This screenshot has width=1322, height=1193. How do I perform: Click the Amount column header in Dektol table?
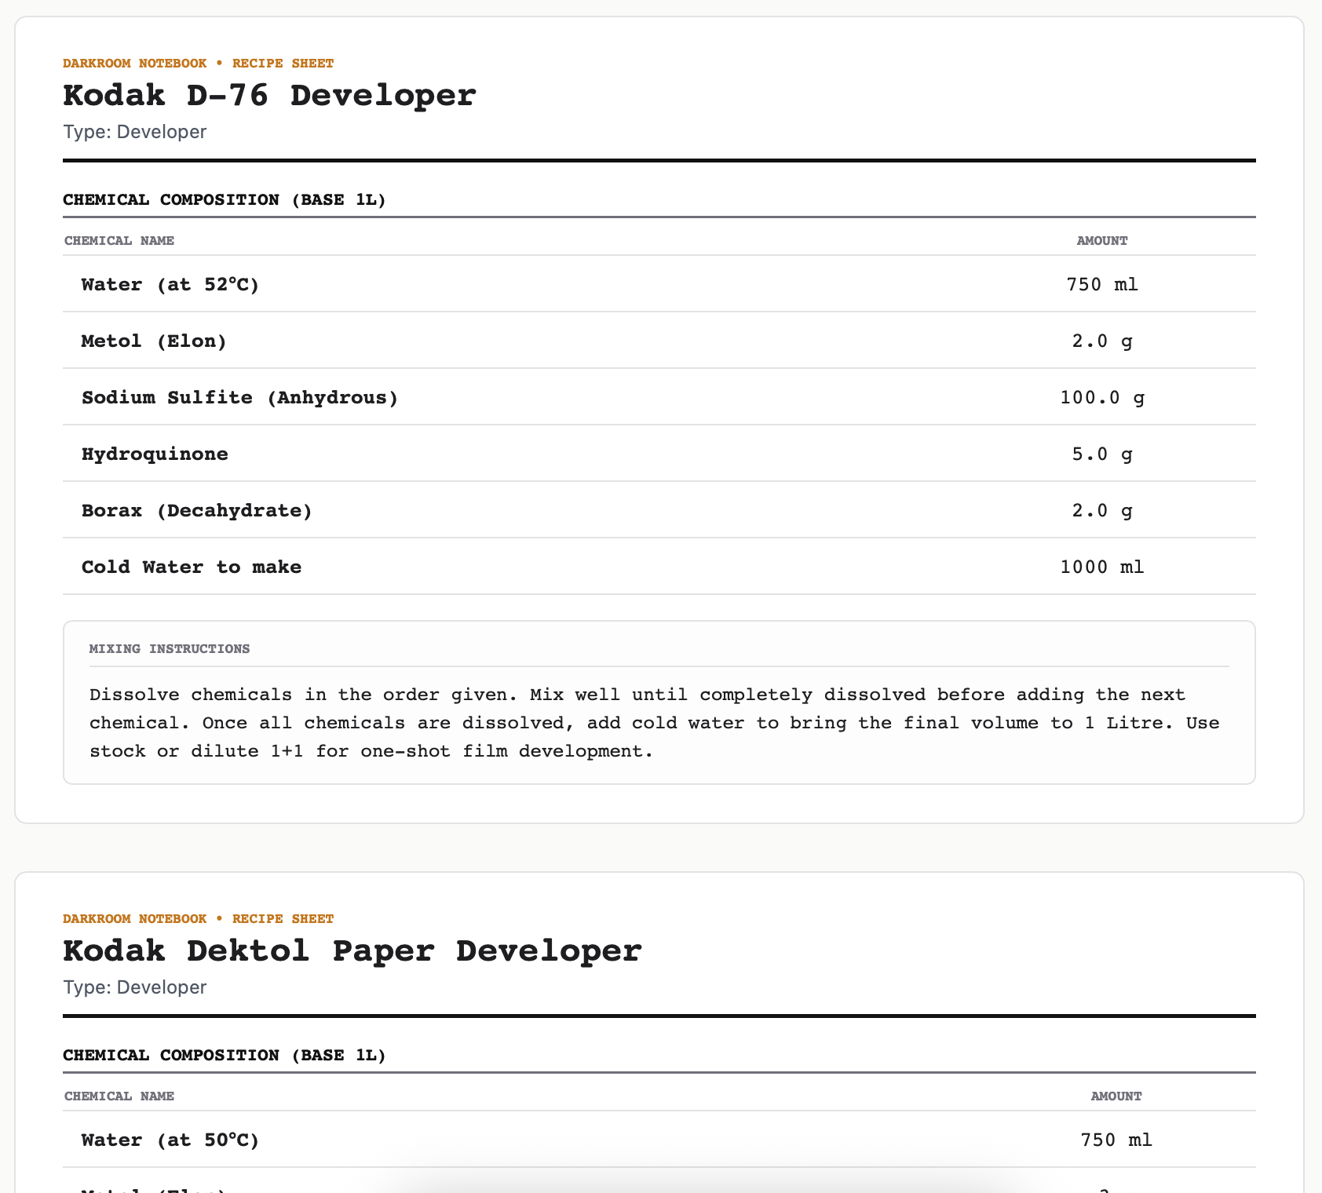pos(1116,1096)
